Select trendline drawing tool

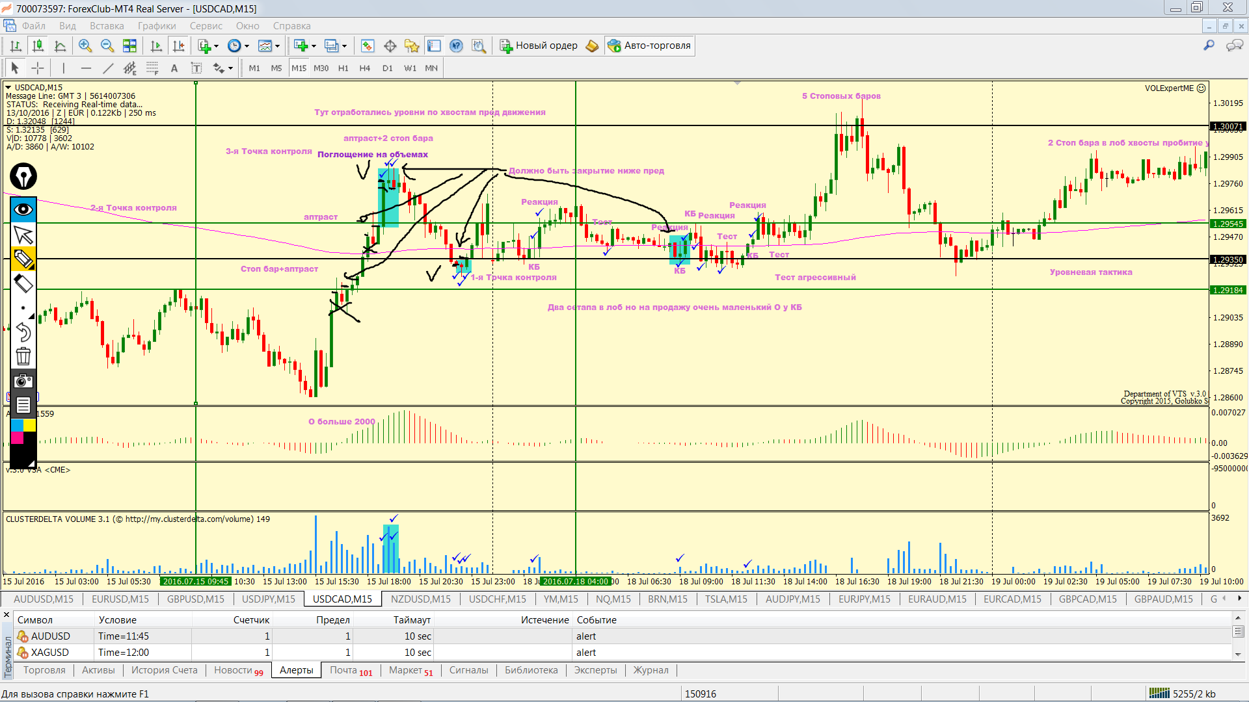point(108,68)
